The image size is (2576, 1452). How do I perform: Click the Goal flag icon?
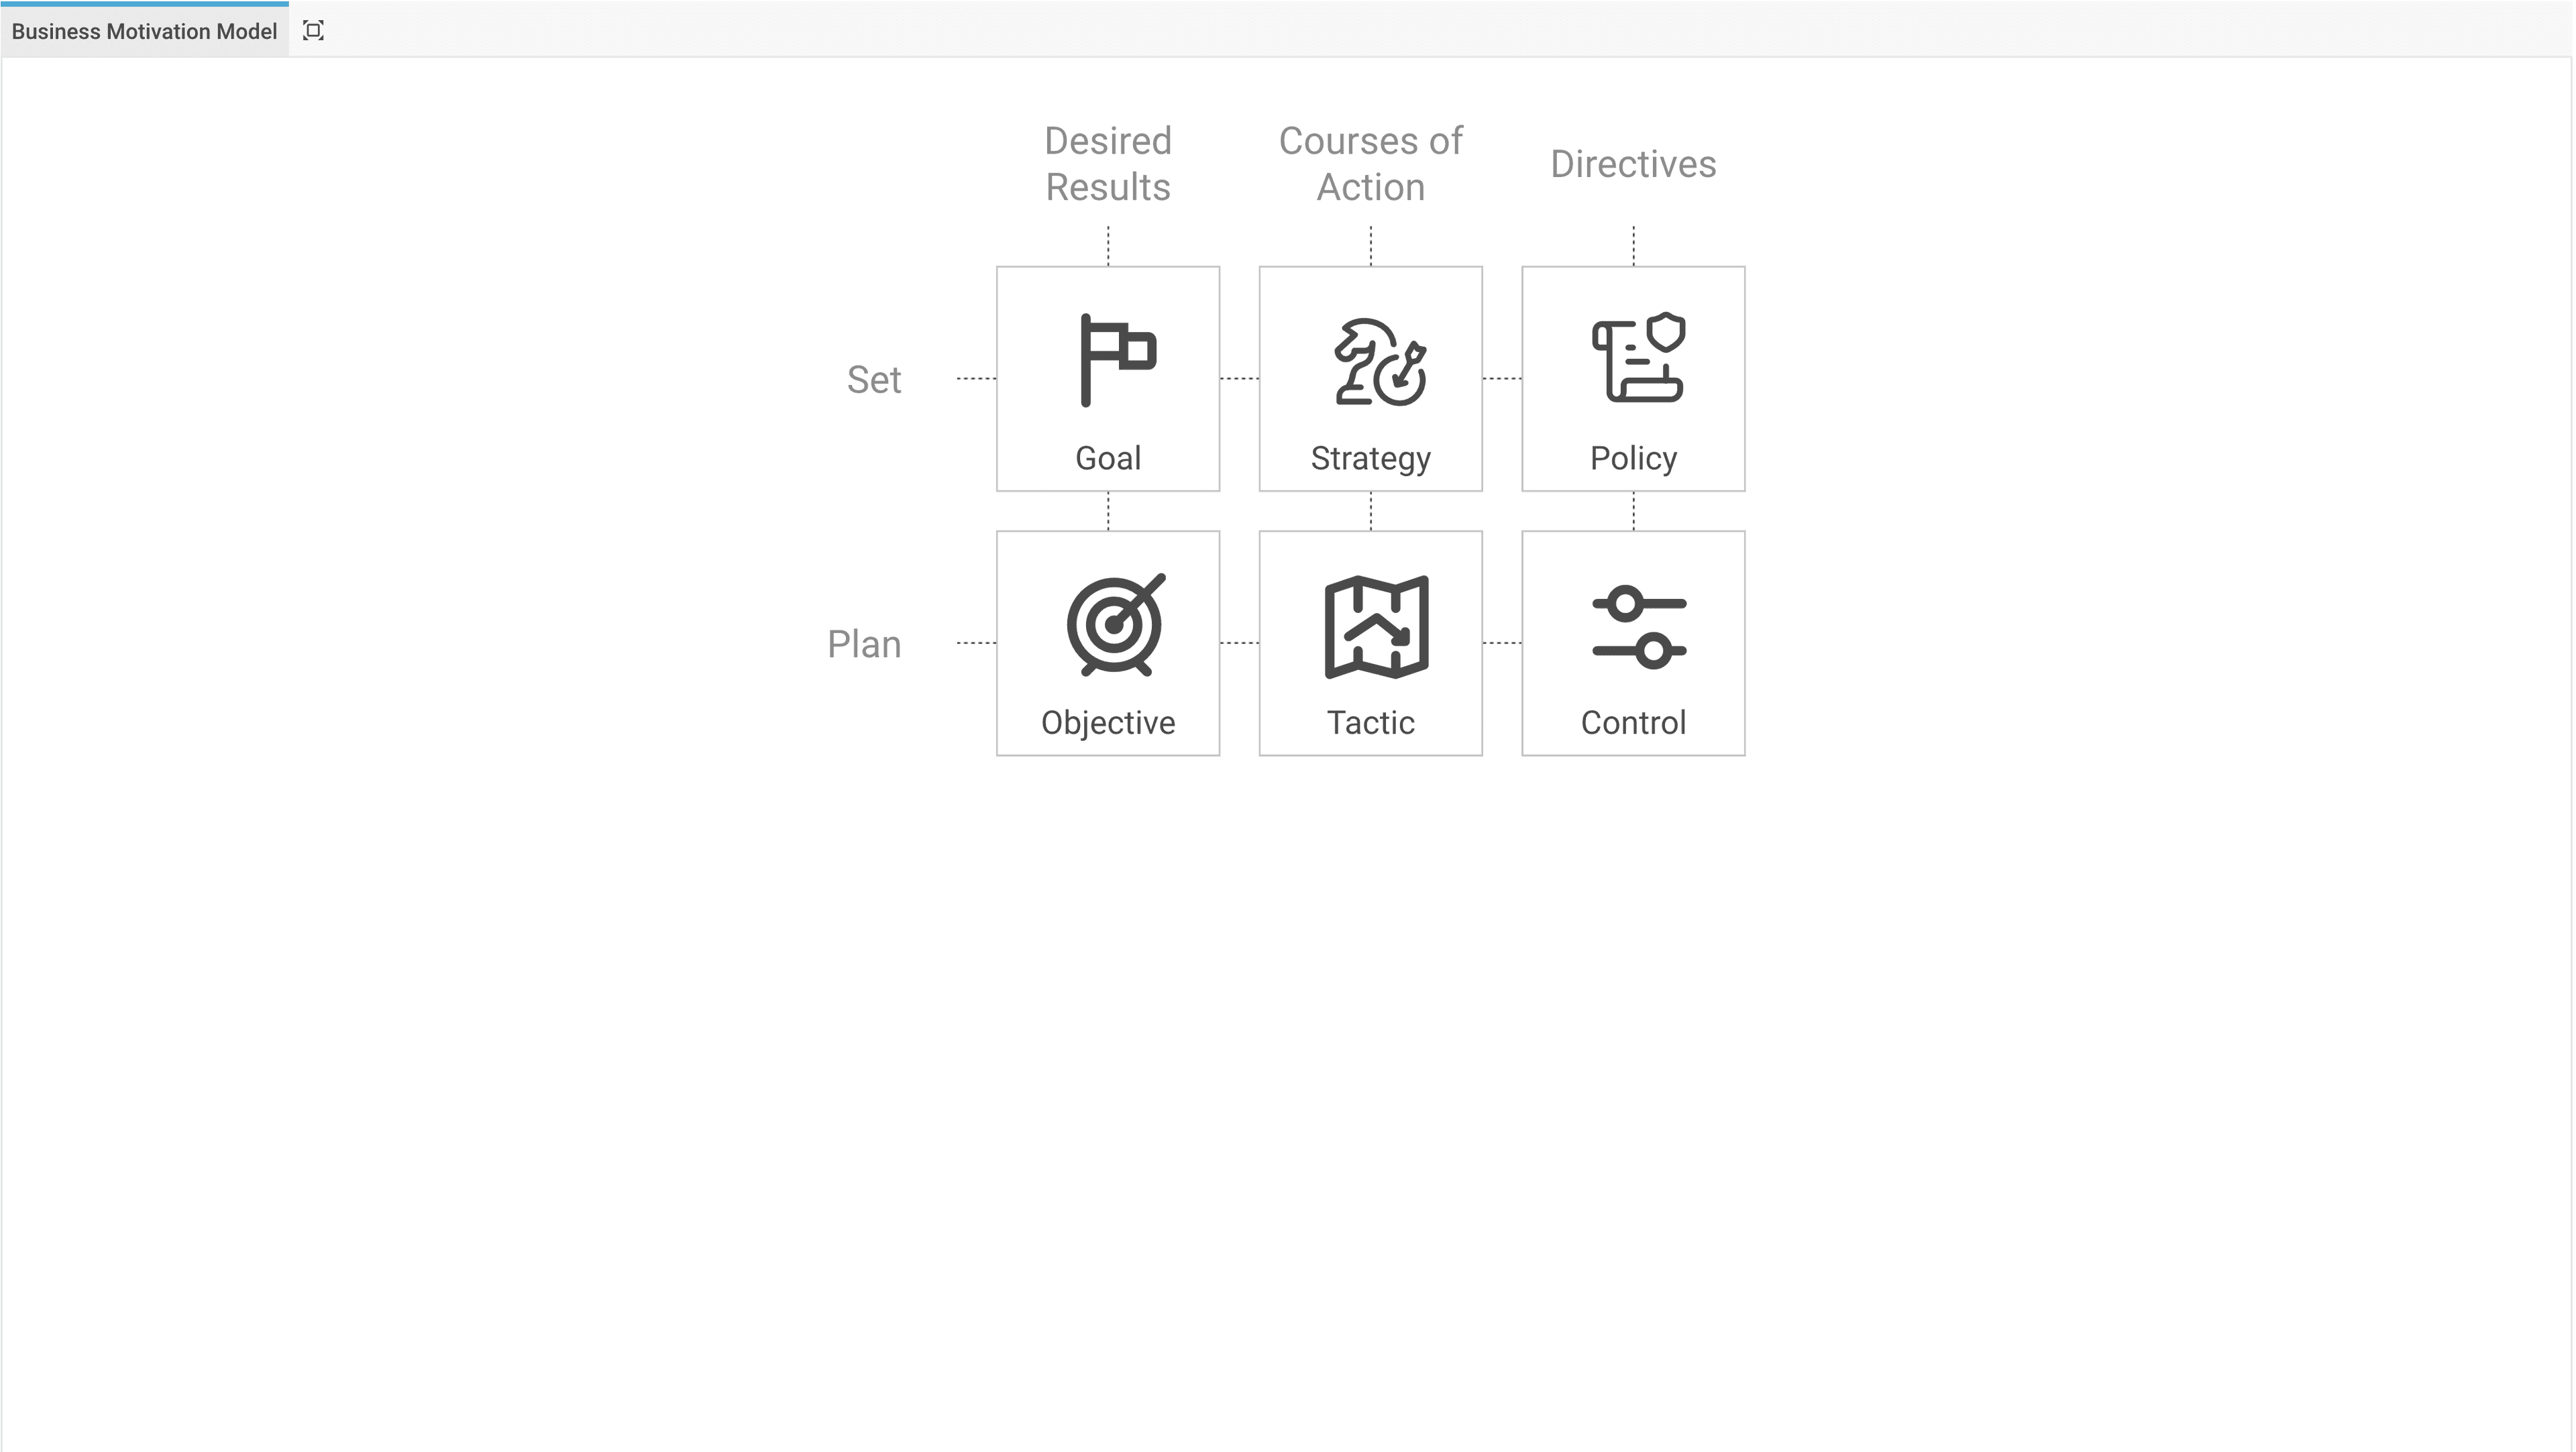tap(1118, 360)
